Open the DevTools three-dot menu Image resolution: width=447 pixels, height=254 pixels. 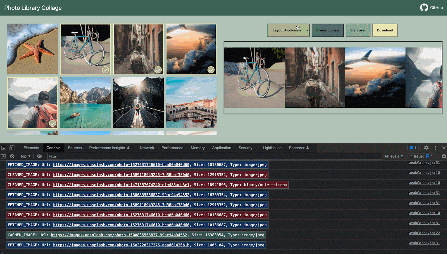pos(435,148)
